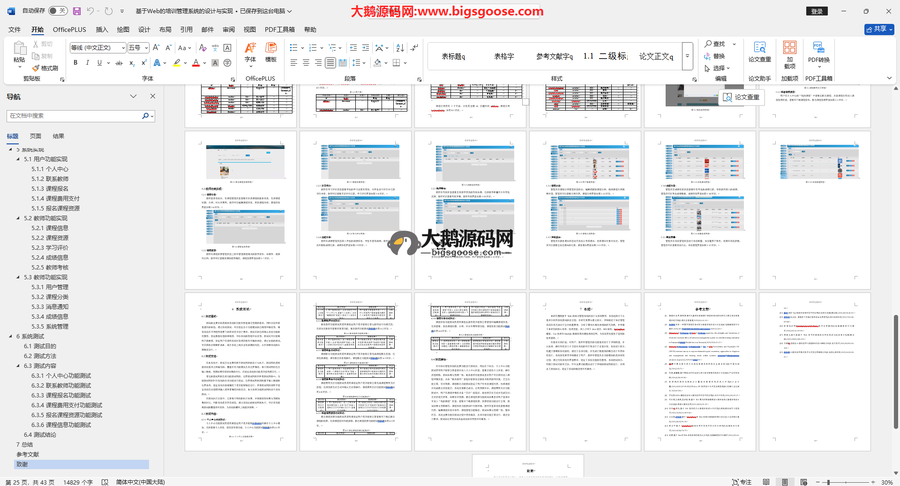Collapse the 5.2 教师功能实现 heading

(18, 218)
